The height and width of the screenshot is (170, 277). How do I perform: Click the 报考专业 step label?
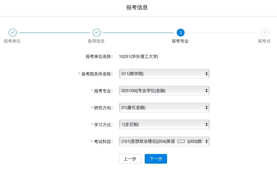pyautogui.click(x=180, y=41)
